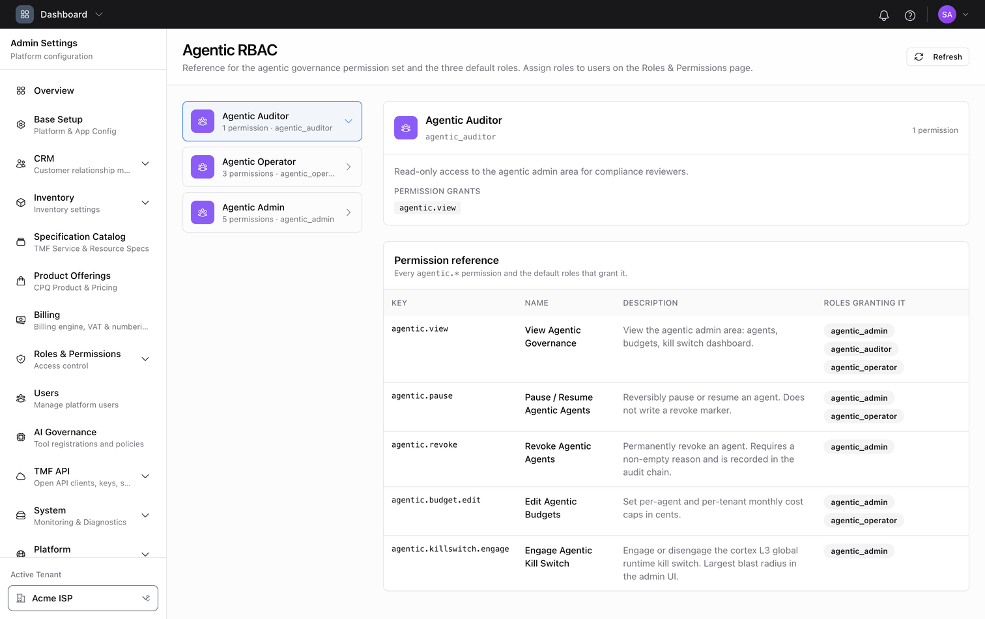Click the notifications bell icon

[884, 15]
